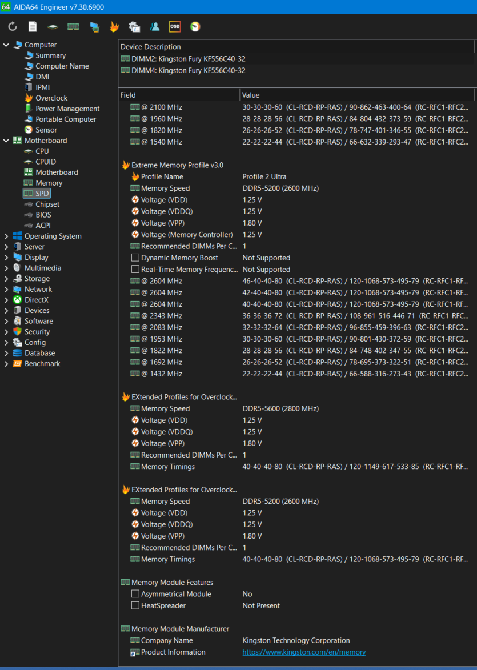Image resolution: width=477 pixels, height=670 pixels.
Task: Launch the flame stability test toolbar icon
Action: (114, 26)
